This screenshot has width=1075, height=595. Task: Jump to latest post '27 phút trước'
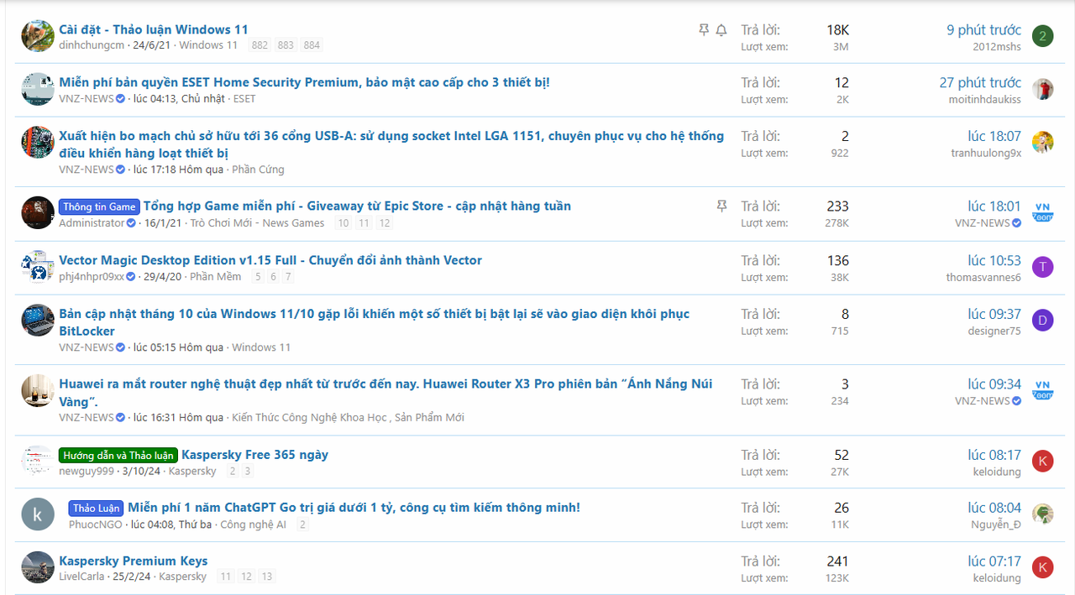click(x=980, y=82)
